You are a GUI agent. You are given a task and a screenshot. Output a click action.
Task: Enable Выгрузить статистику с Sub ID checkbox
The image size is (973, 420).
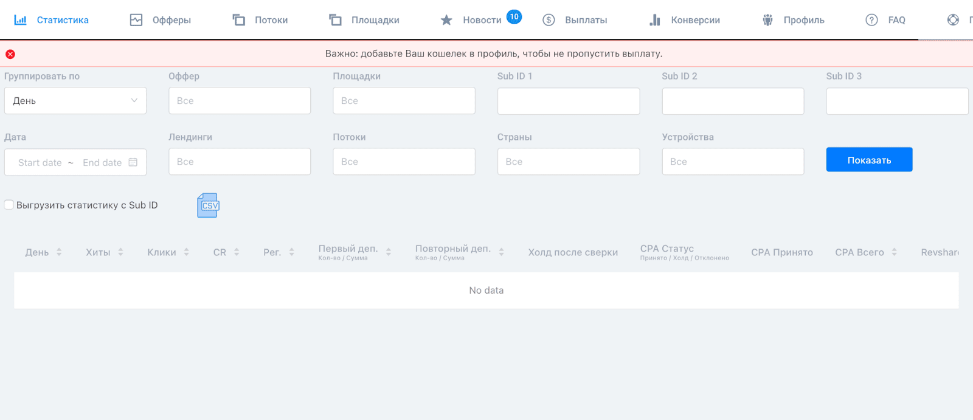click(9, 205)
